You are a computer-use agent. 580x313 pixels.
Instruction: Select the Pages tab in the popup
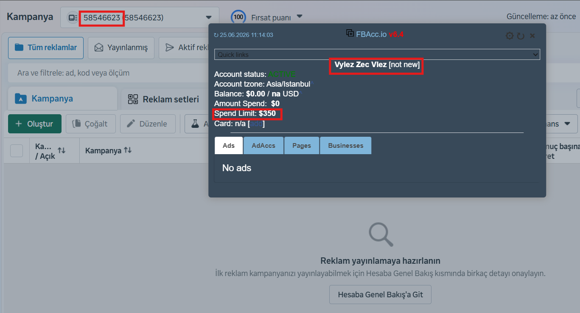[302, 145]
